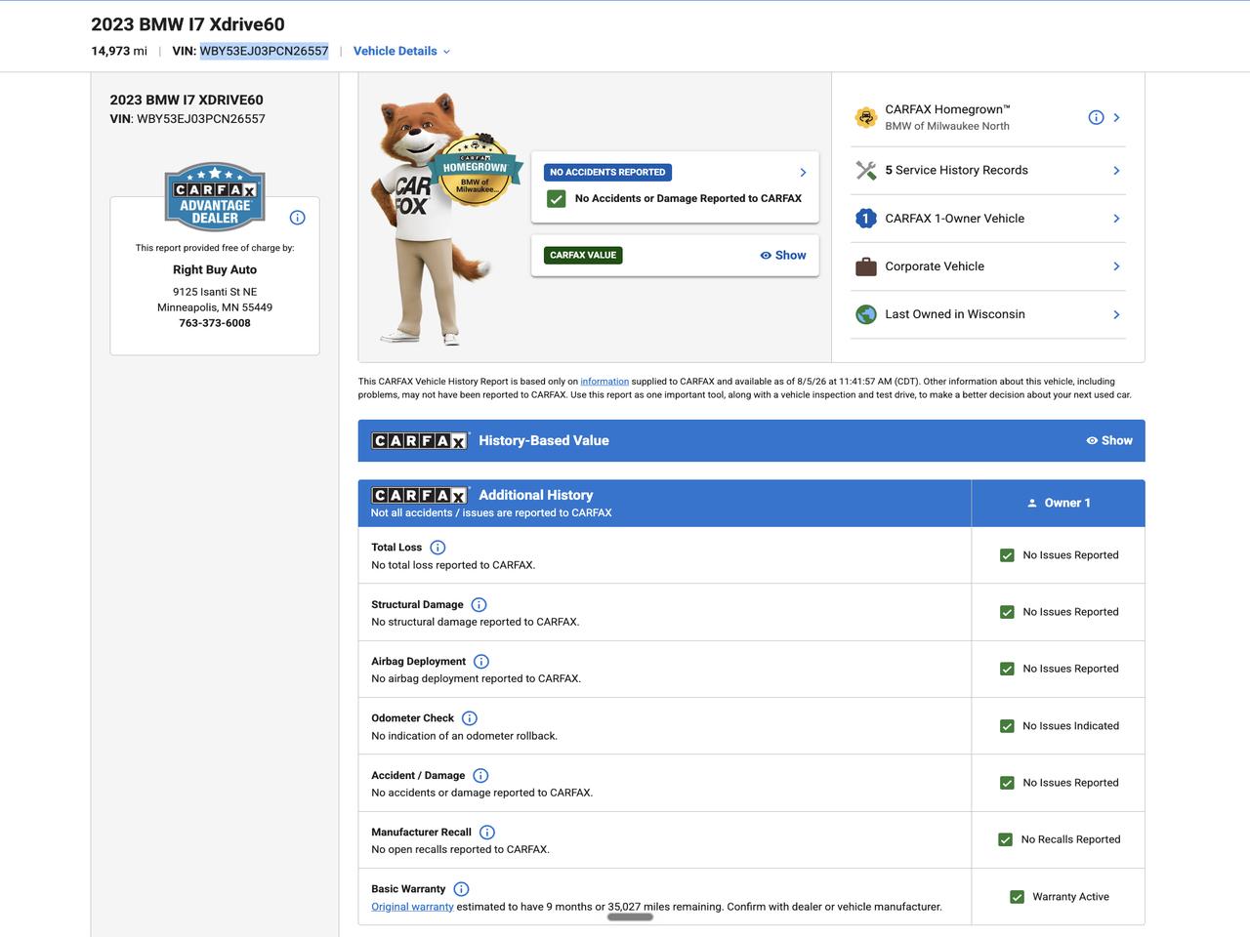Click the Total Loss info icon

[437, 548]
